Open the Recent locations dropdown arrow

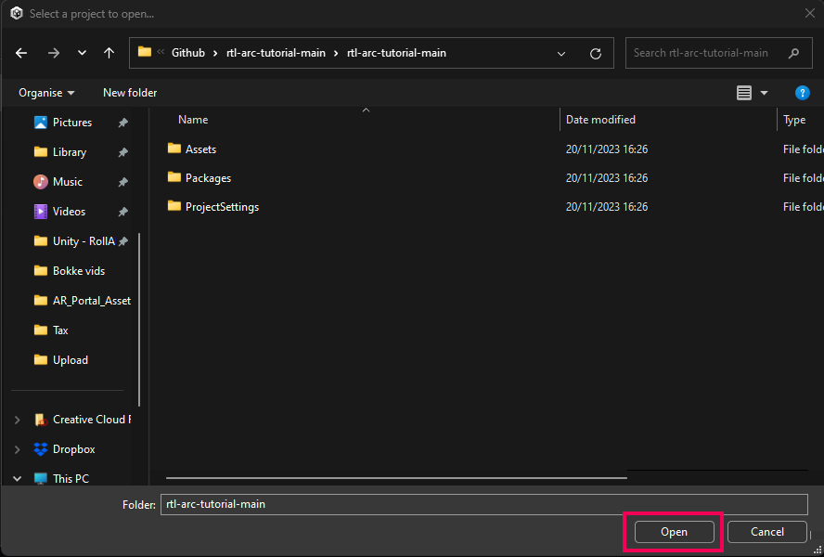coord(83,53)
